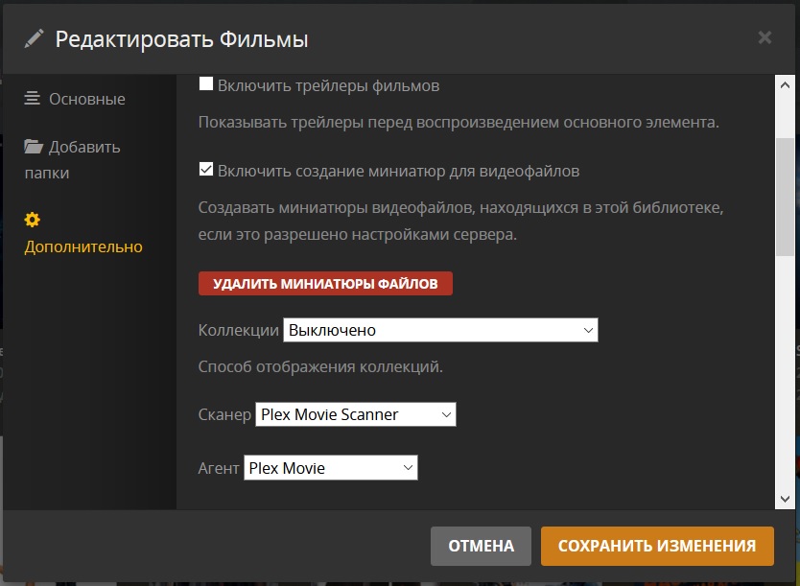Click the scrollbar down arrow
The image size is (800, 586).
(x=785, y=499)
